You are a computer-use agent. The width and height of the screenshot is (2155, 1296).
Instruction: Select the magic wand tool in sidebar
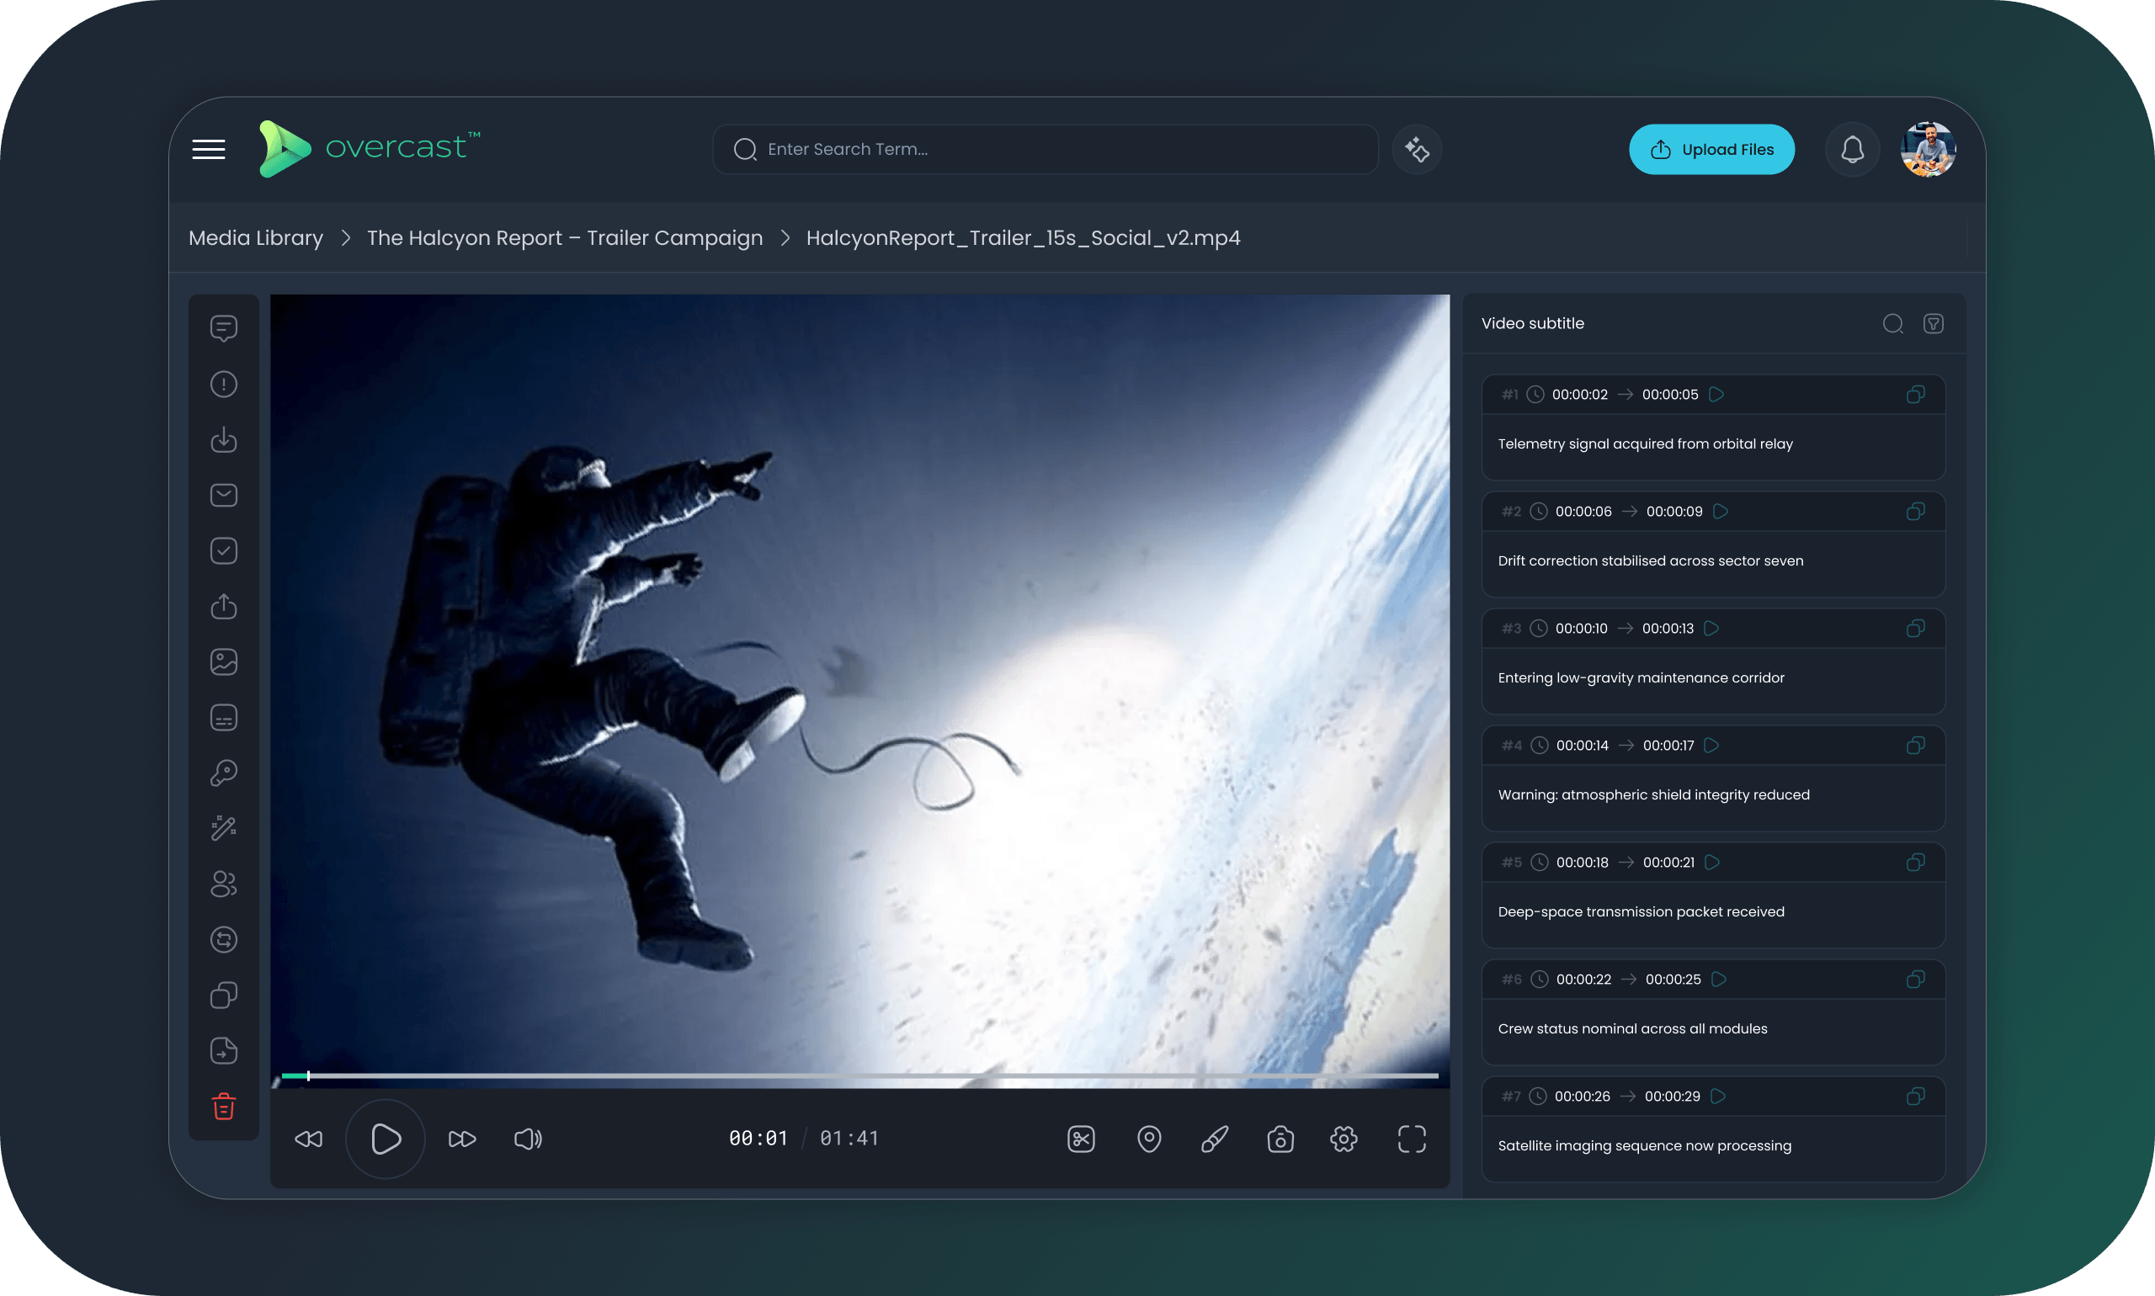tap(224, 828)
